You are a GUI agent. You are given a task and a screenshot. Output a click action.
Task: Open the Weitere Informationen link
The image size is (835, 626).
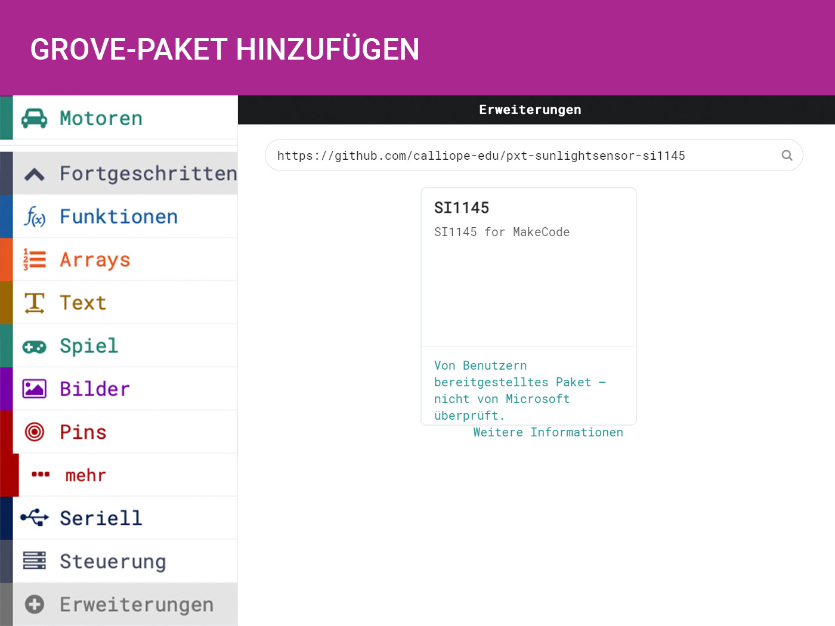pos(548,432)
